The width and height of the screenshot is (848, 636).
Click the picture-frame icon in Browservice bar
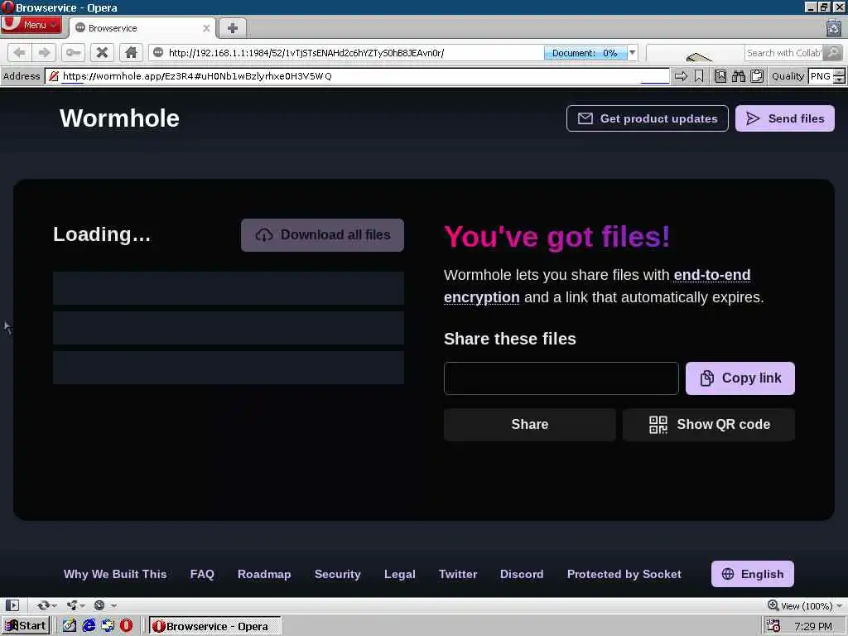coord(720,76)
